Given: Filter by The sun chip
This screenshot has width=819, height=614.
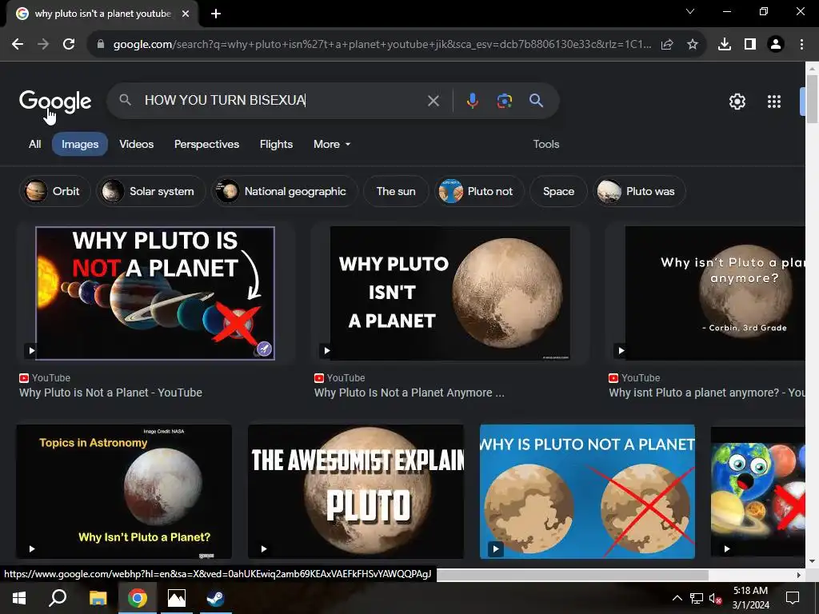Looking at the screenshot, I should coord(396,191).
